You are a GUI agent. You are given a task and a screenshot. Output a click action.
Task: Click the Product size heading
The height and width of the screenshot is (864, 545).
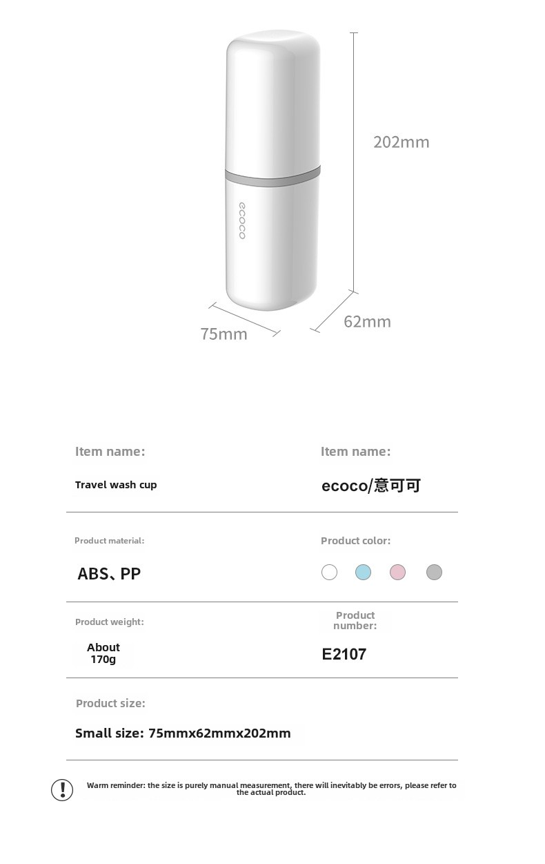(x=110, y=703)
